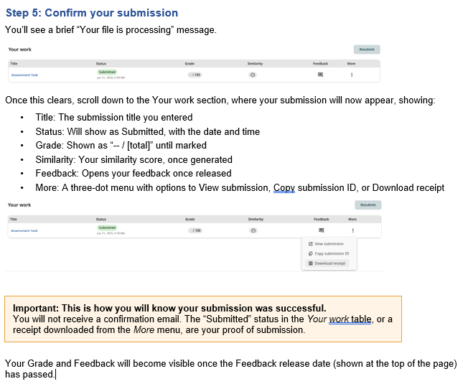Click the underlined 'work table' text
463x389 pixels.
[x=350, y=319]
